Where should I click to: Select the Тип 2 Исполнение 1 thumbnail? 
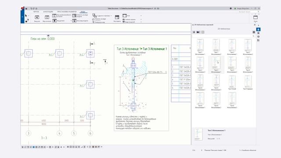pyautogui.click(x=232, y=47)
